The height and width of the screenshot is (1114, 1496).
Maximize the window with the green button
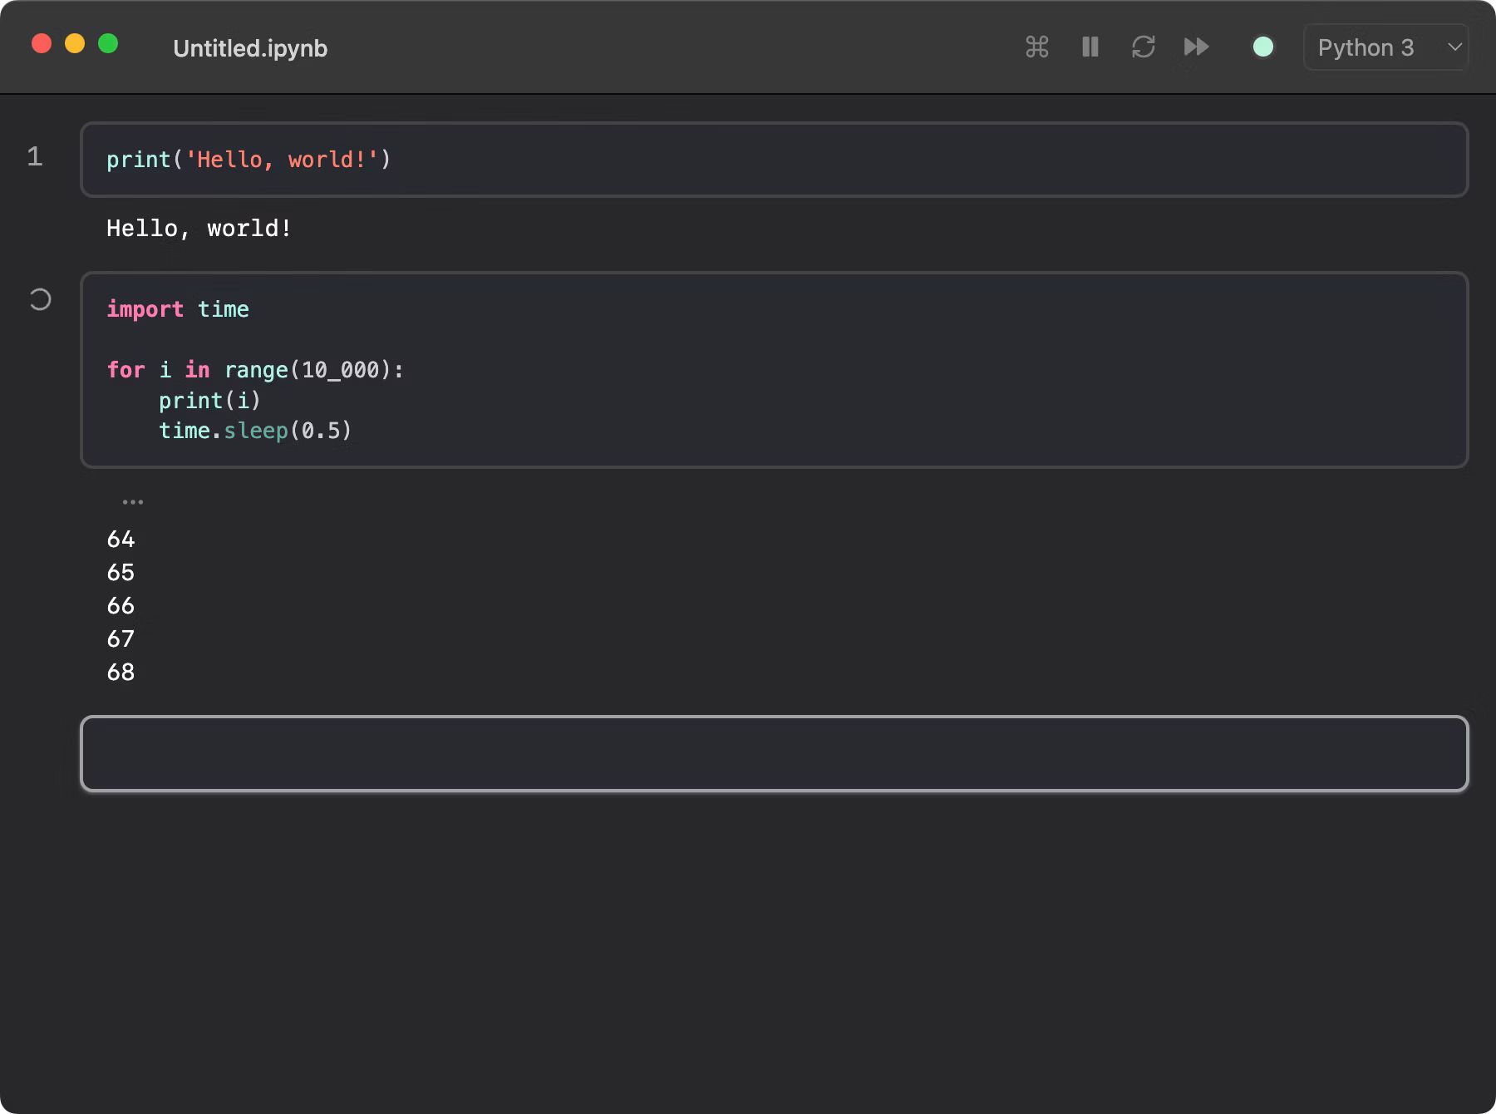point(108,43)
